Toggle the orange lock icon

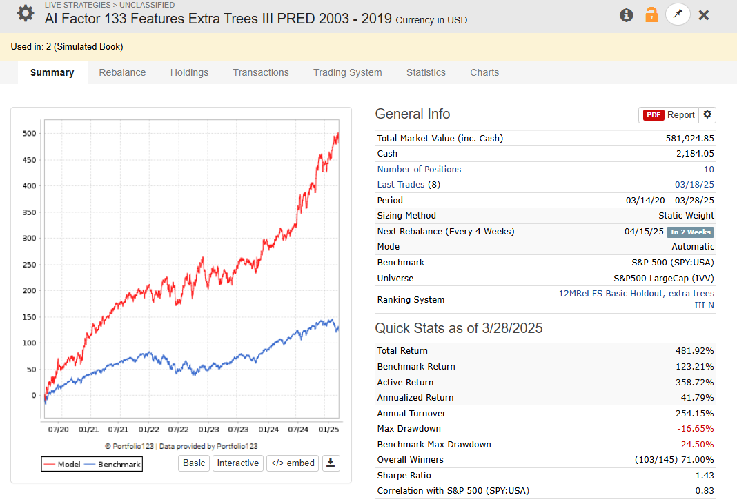point(651,14)
